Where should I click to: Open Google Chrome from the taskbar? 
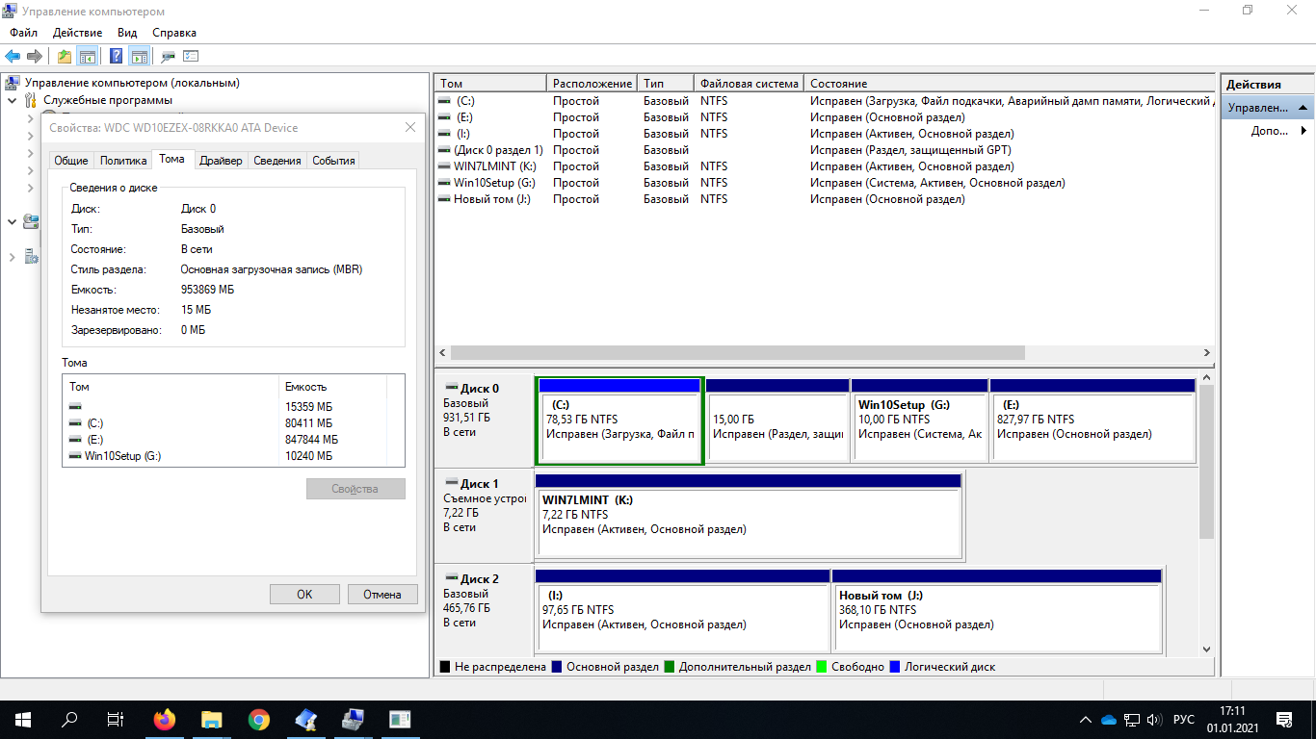pyautogui.click(x=258, y=720)
